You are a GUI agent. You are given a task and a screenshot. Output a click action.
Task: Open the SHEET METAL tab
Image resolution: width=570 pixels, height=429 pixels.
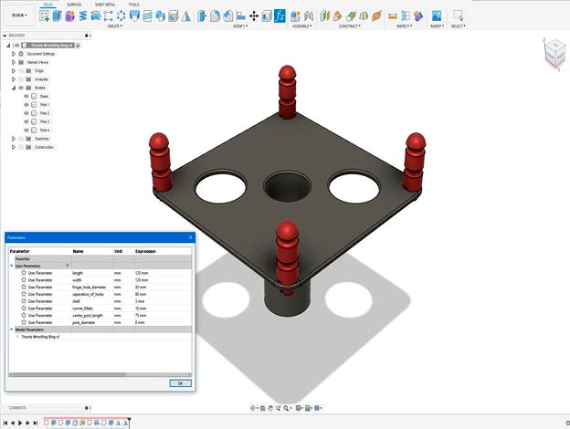[x=104, y=5]
